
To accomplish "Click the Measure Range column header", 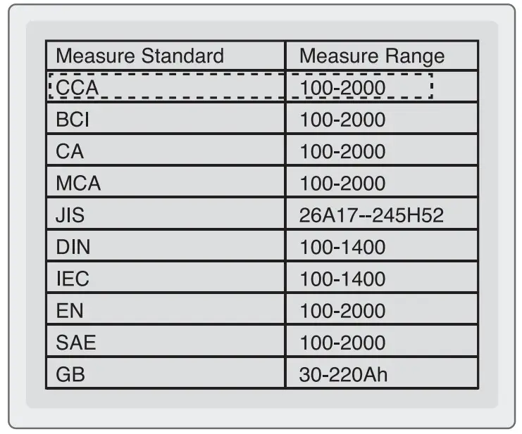I will (372, 56).
